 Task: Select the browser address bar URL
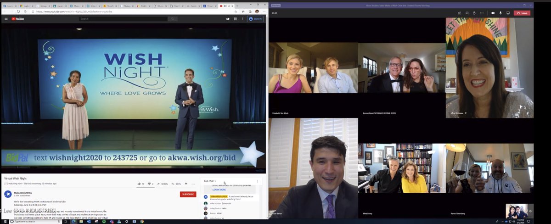pos(73,11)
